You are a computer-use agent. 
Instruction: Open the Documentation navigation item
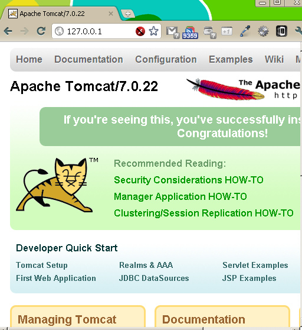pos(89,59)
